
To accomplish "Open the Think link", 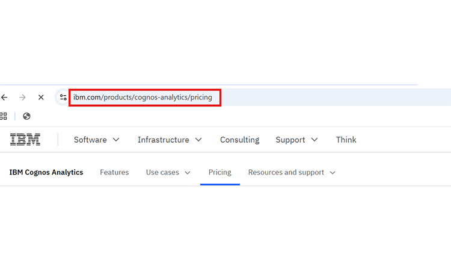I will click(346, 140).
